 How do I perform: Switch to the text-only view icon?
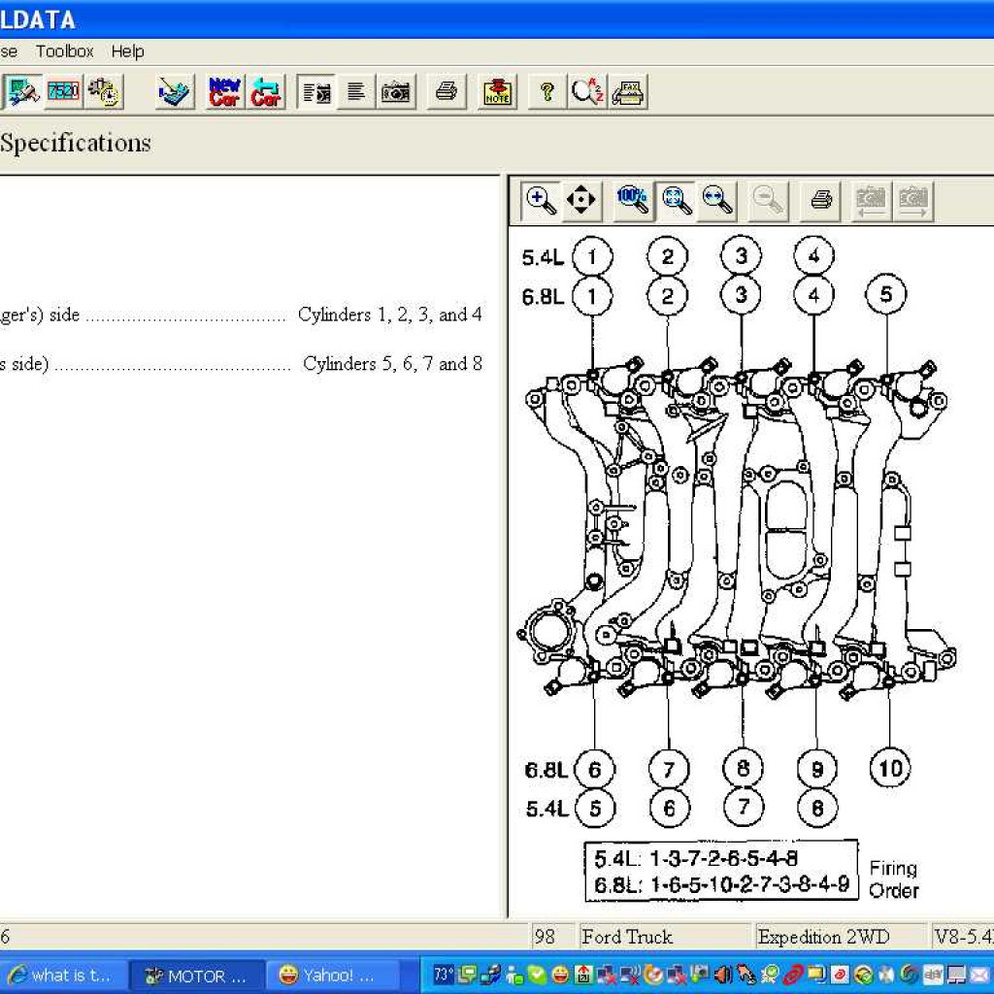[x=356, y=92]
